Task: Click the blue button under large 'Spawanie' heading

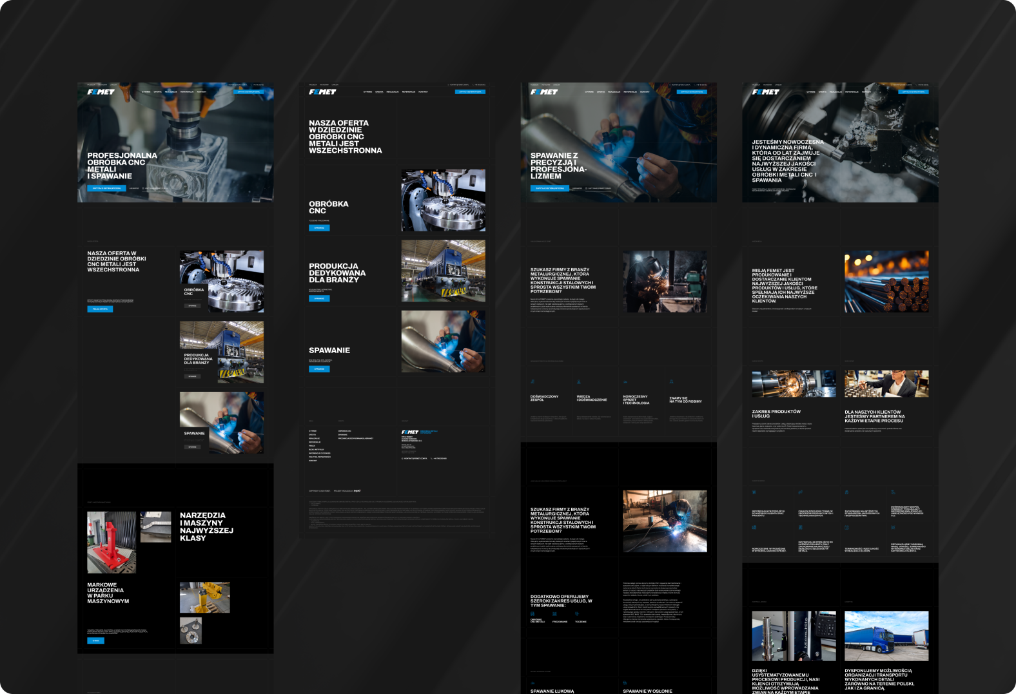Action: (319, 369)
